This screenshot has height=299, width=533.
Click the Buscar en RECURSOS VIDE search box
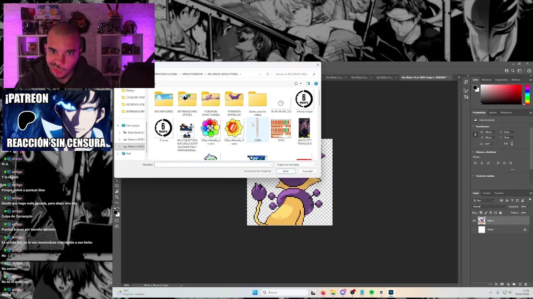coord(296,74)
